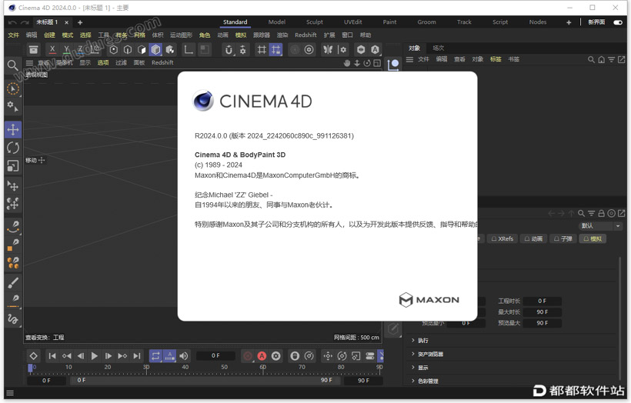631x403 pixels.
Task: Open the Redshift main menu
Action: (x=305, y=35)
